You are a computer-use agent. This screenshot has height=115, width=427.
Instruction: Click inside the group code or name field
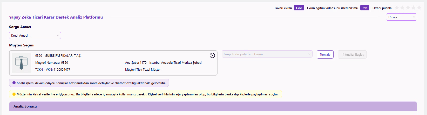pos(263,54)
